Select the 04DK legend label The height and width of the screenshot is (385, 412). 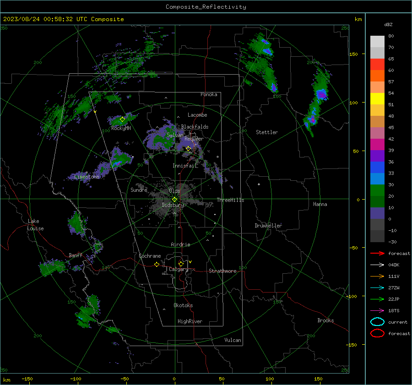[x=394, y=265]
